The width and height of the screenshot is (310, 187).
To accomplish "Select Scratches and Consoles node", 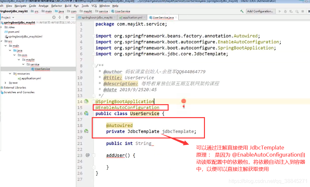I will [x=19, y=92].
